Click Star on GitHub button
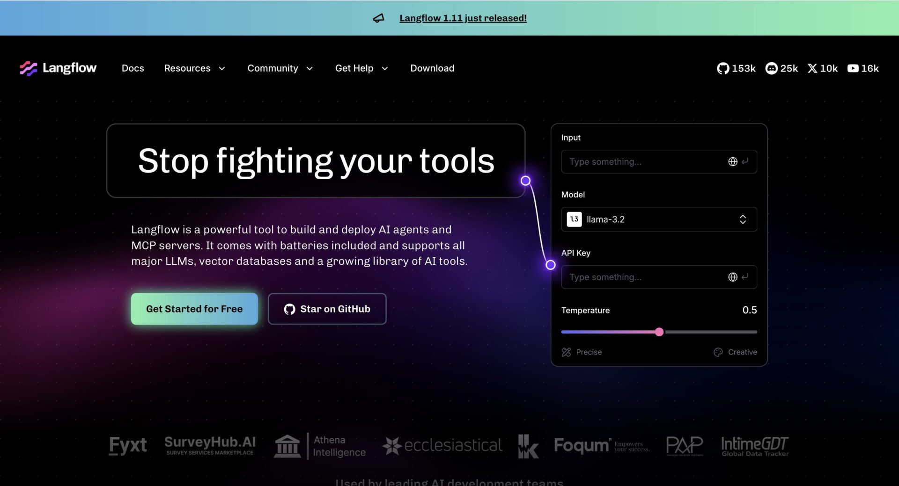 click(327, 309)
